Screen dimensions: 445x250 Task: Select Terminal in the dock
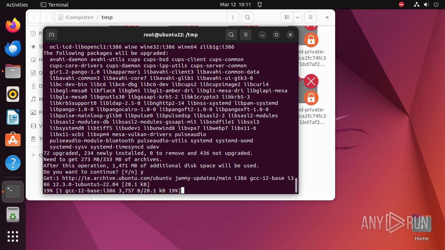[13, 192]
